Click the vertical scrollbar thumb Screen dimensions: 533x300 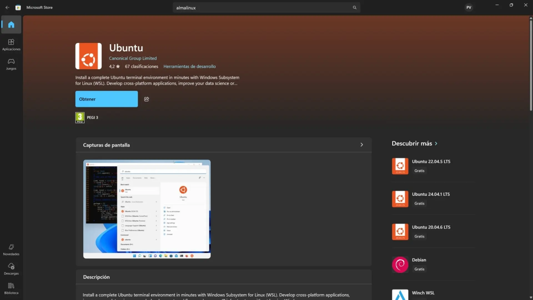click(531, 65)
